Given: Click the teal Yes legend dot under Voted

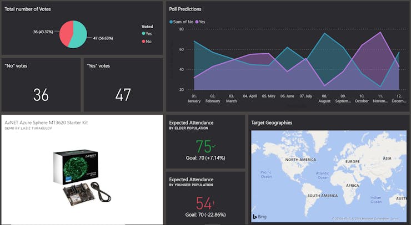Looking at the screenshot, I should coord(143,34).
